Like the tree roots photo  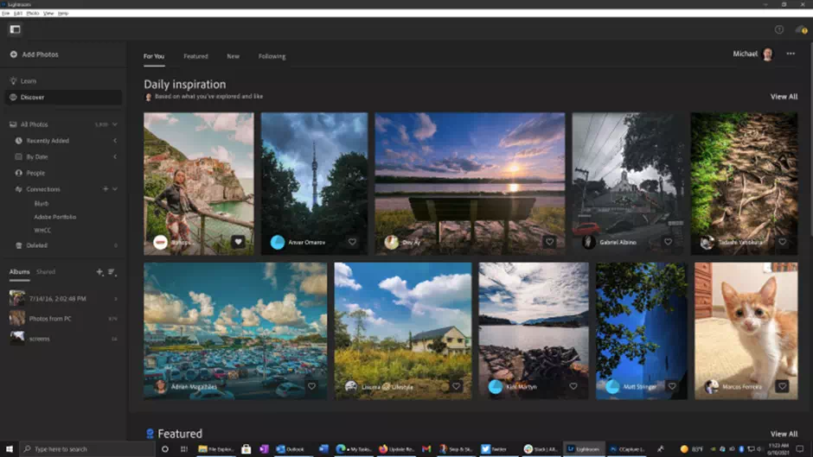782,242
